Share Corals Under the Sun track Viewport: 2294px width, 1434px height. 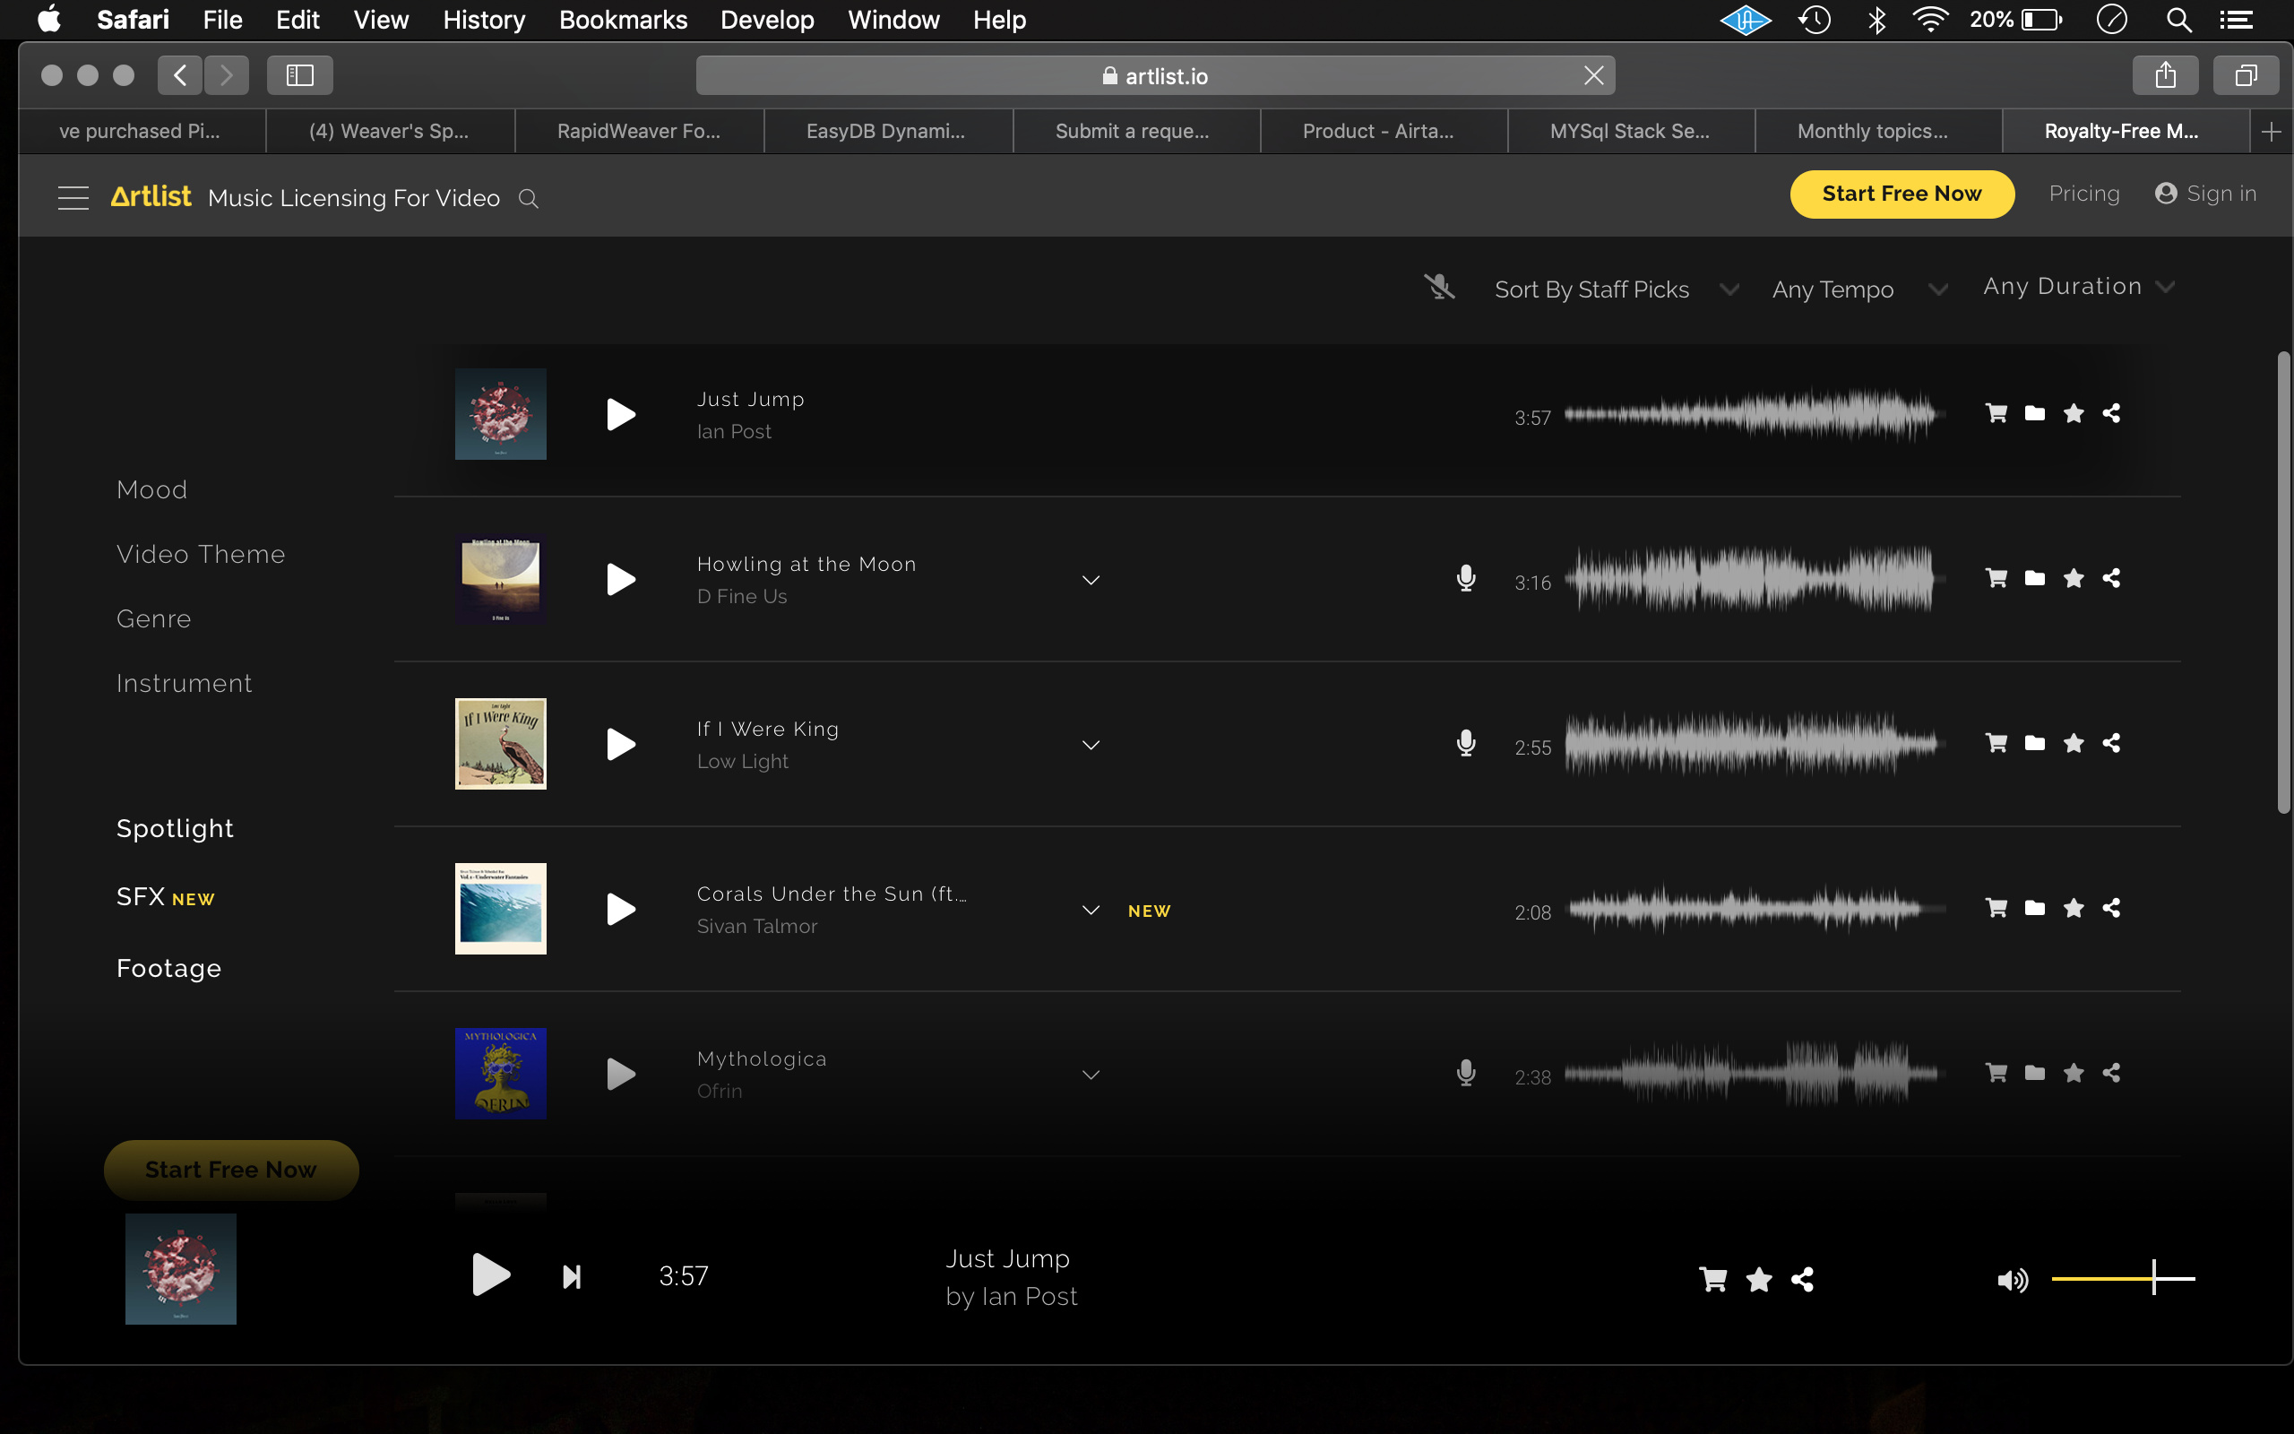point(2111,909)
